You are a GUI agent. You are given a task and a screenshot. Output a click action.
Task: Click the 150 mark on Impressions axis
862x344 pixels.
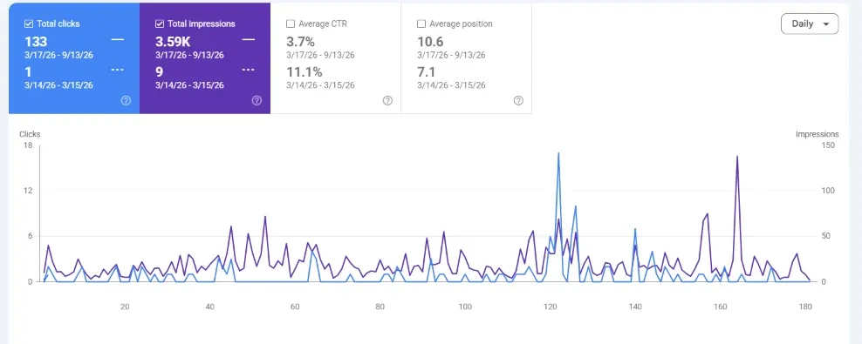tap(828, 145)
